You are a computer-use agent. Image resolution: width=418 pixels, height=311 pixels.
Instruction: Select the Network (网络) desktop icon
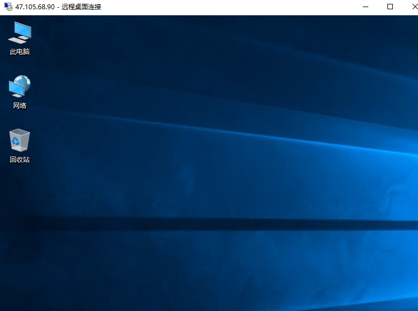click(19, 86)
